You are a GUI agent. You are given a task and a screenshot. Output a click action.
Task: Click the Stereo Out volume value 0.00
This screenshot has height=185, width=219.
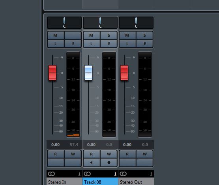point(127,145)
